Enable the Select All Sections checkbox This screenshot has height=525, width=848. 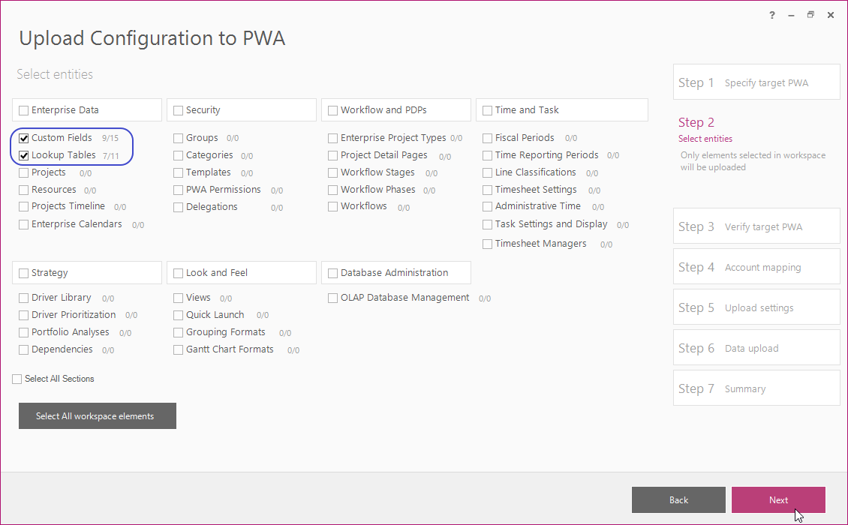17,379
